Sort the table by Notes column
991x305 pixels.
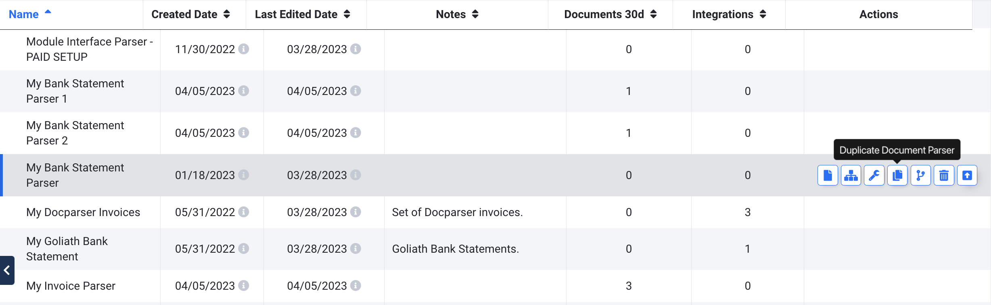coord(457,14)
